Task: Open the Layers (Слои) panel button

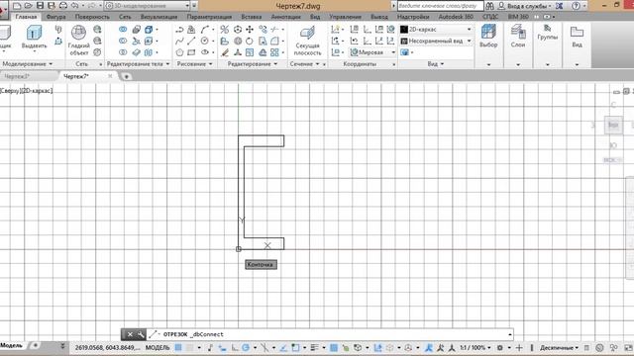Action: 518,37
